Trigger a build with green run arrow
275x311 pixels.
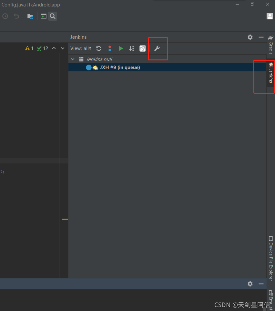click(121, 48)
